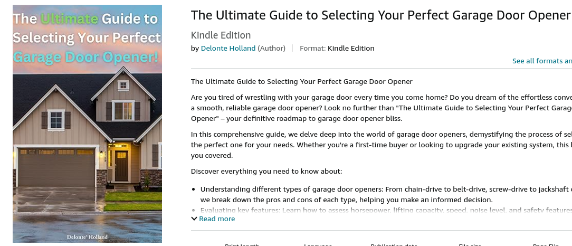
Task: Click the down chevron beside Read more
Action: pyautogui.click(x=194, y=219)
